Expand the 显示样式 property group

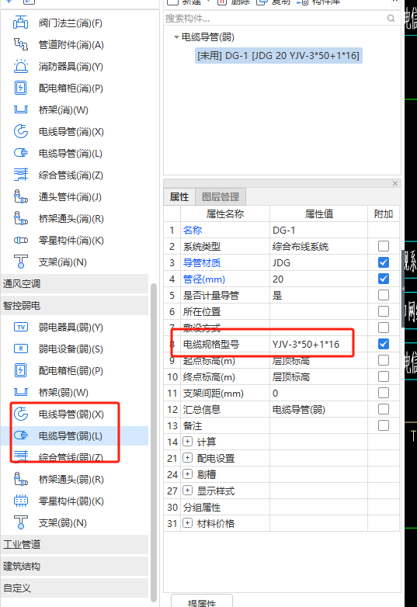(x=187, y=491)
